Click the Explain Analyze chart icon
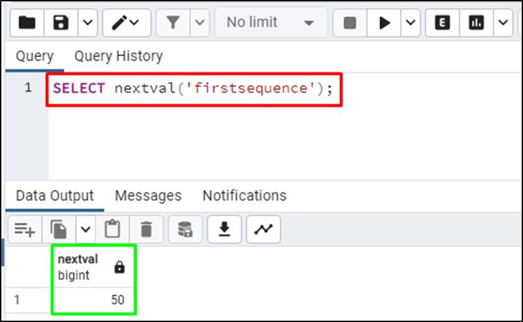 tap(476, 23)
